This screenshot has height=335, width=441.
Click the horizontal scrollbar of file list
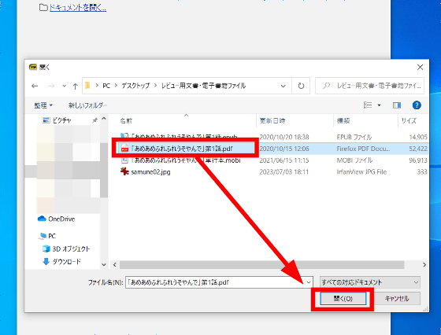click(261, 265)
